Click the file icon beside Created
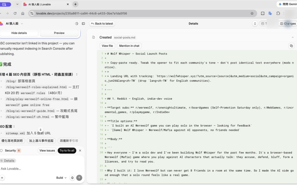The height and width of the screenshot is (185, 297). click(93, 37)
